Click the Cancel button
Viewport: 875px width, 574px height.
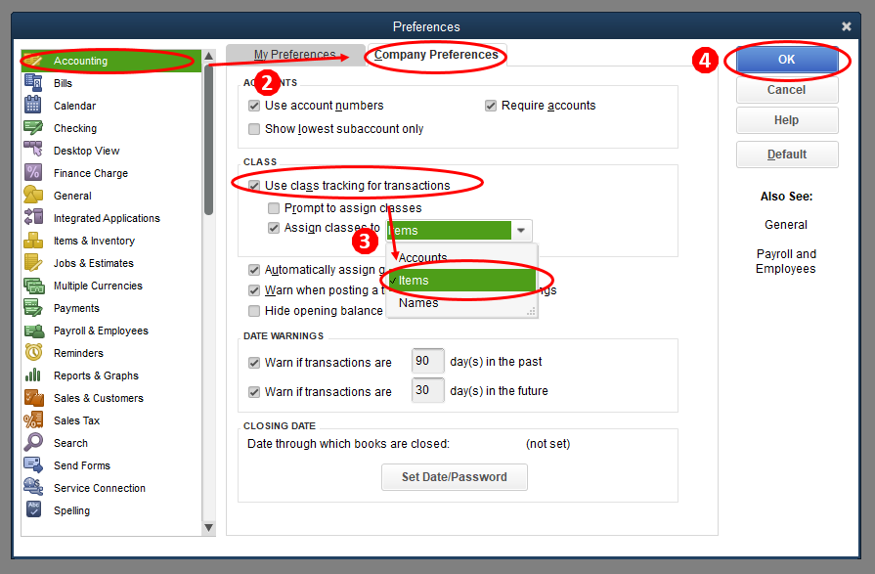pyautogui.click(x=787, y=90)
